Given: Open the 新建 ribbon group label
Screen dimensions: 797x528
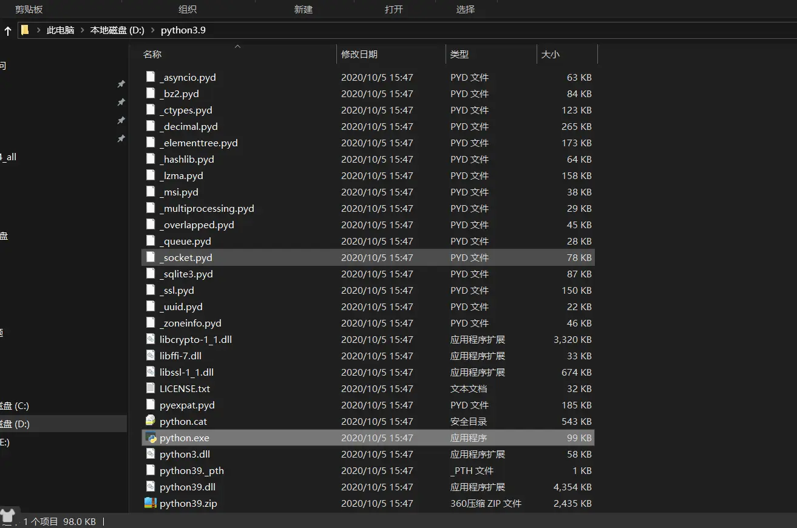Looking at the screenshot, I should (304, 9).
